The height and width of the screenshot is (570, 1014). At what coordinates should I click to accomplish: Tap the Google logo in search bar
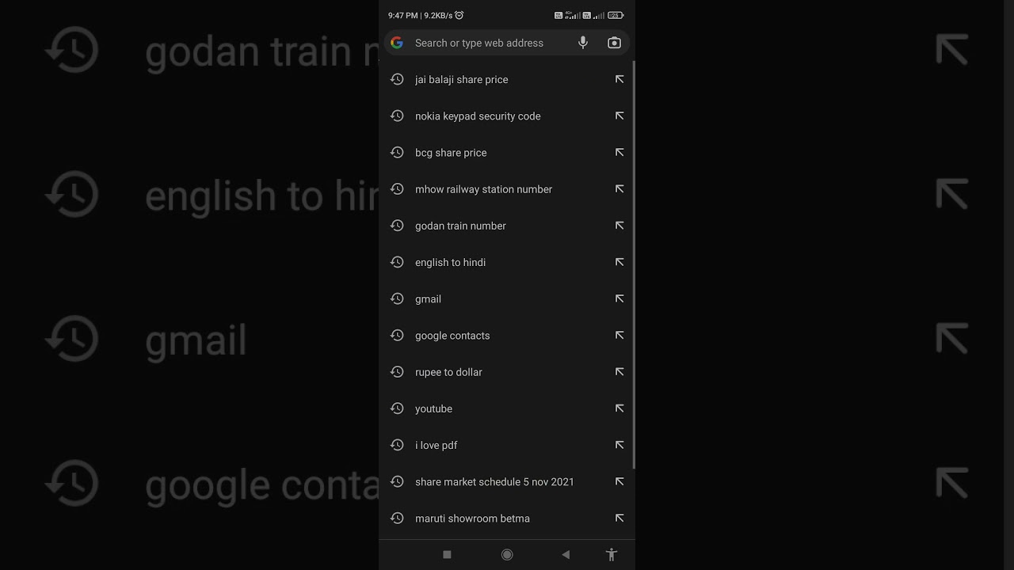397,43
